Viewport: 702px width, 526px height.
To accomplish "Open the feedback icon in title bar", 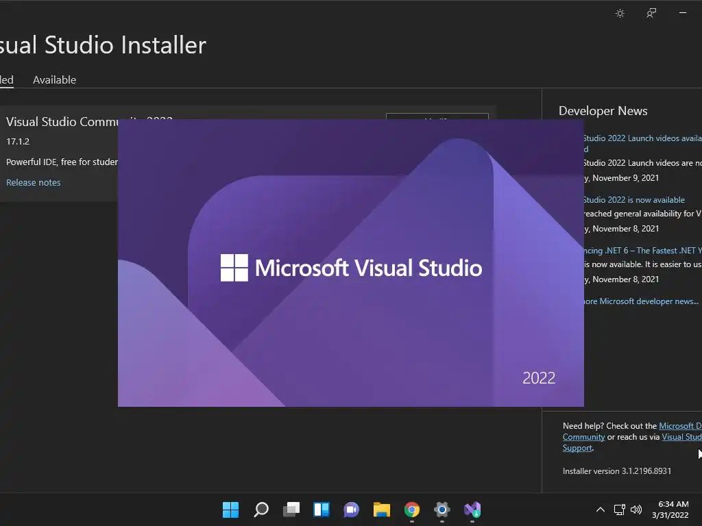I will tap(651, 14).
